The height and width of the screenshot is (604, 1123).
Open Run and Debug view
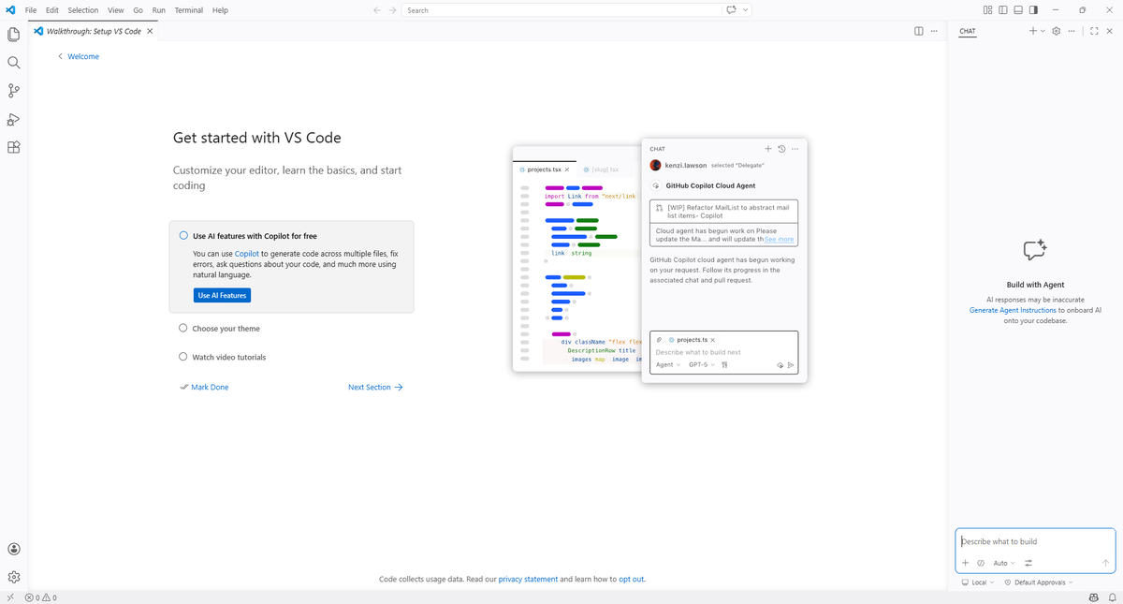14,119
